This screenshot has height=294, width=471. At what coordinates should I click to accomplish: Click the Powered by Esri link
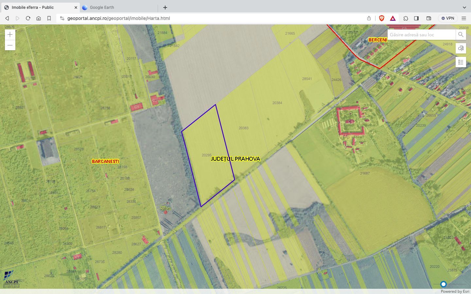tap(455, 291)
